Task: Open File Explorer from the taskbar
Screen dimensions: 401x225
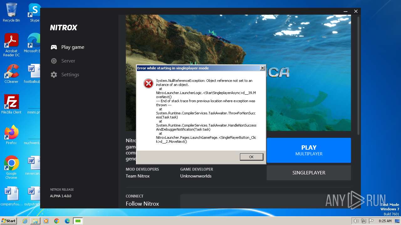Action: [x=35, y=221]
